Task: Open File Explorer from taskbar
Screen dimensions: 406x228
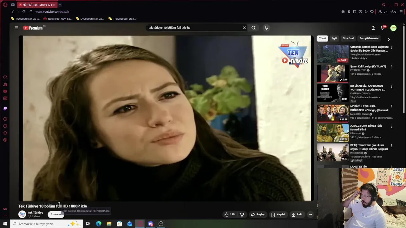Action: (x=109, y=224)
